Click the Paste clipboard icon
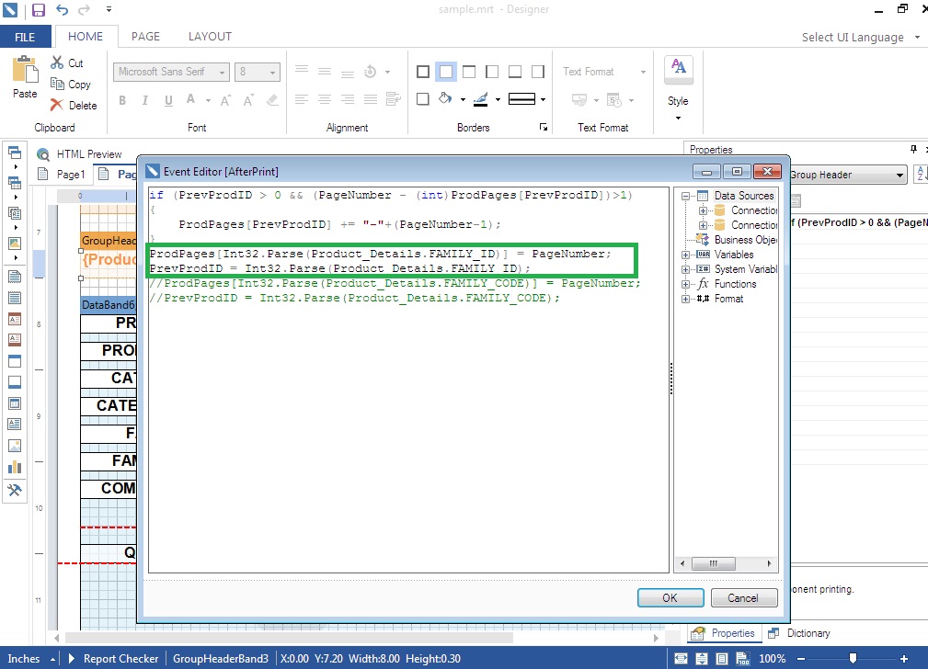The width and height of the screenshot is (928, 669). click(x=25, y=70)
